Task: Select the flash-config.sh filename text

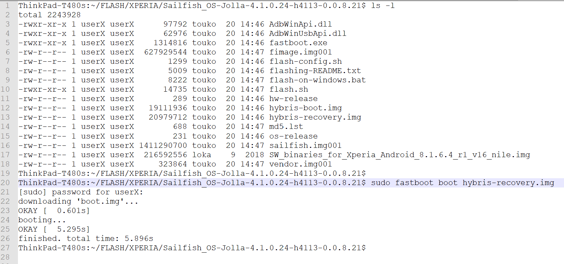Action: (305, 61)
